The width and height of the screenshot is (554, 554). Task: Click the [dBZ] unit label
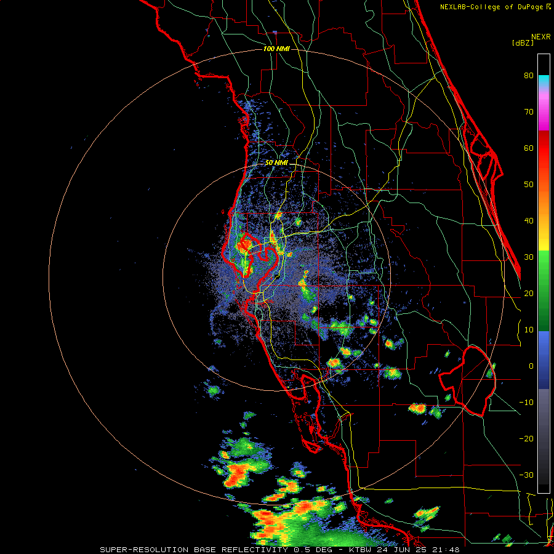[x=523, y=42]
